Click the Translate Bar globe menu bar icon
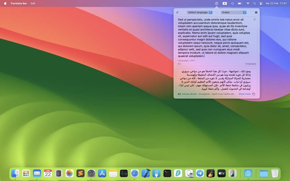This screenshot has width=290, height=181. (216, 3)
